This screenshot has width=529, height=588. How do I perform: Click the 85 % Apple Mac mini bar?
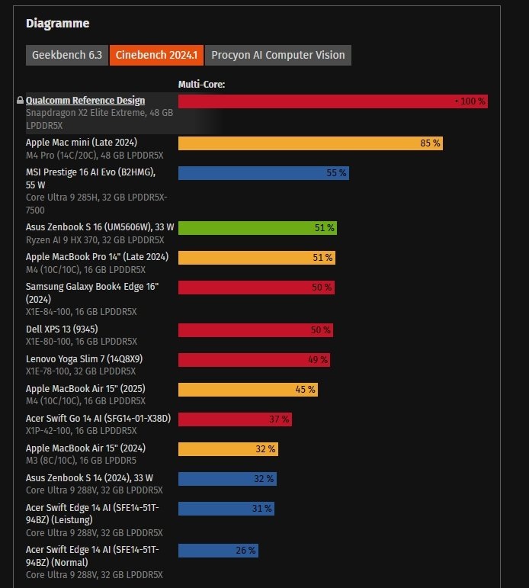310,143
